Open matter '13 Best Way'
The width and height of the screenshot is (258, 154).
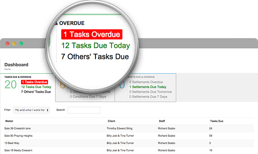[12, 143]
